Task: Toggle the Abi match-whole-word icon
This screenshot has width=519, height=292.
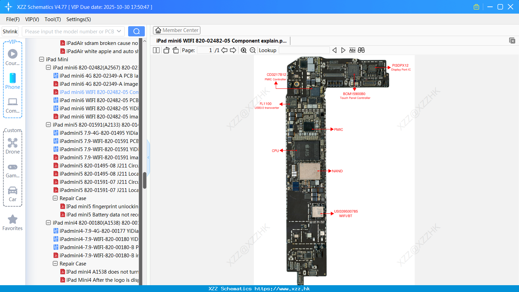Action: pos(352,50)
